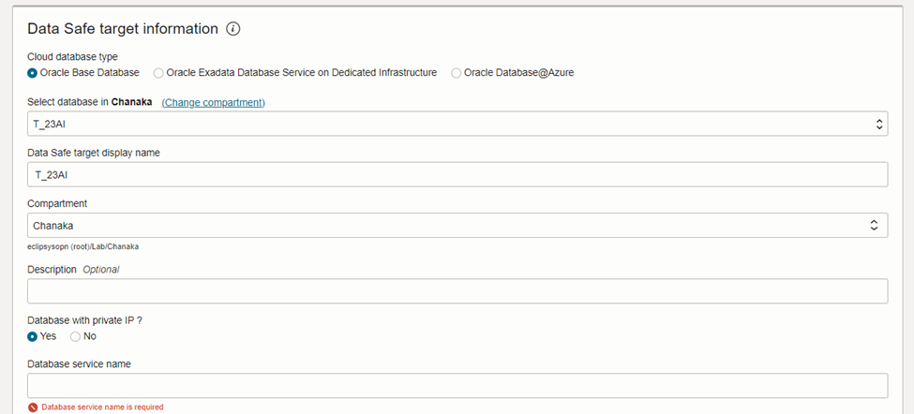
Task: Choose Oracle Exadata Database Service on Dedicated Infrastructure
Action: (x=158, y=73)
